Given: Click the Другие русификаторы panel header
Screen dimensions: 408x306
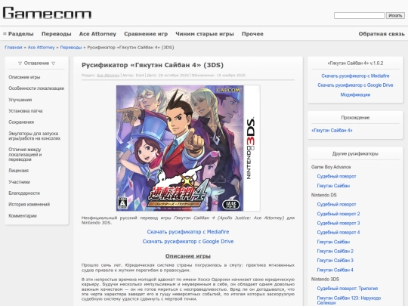Looking at the screenshot, I should 355,154.
